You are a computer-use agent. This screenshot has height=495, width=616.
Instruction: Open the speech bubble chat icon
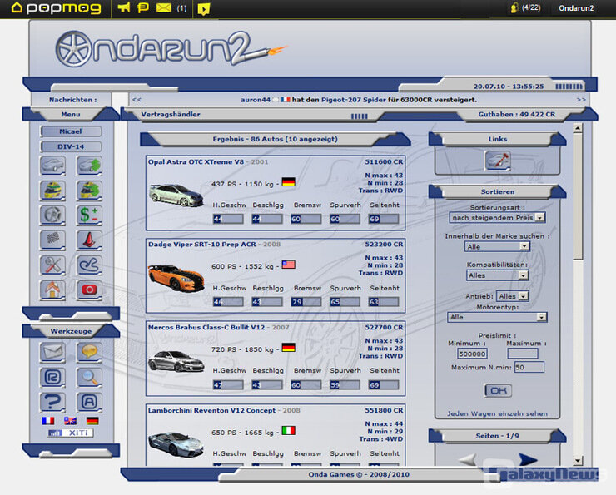click(89, 352)
